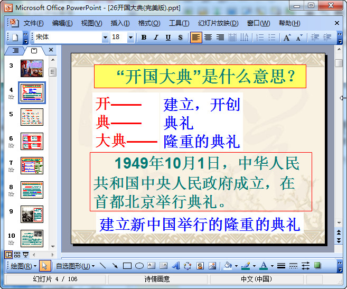Open the 绘图(R) drawing menu
The height and width of the screenshot is (289, 347).
(23, 266)
